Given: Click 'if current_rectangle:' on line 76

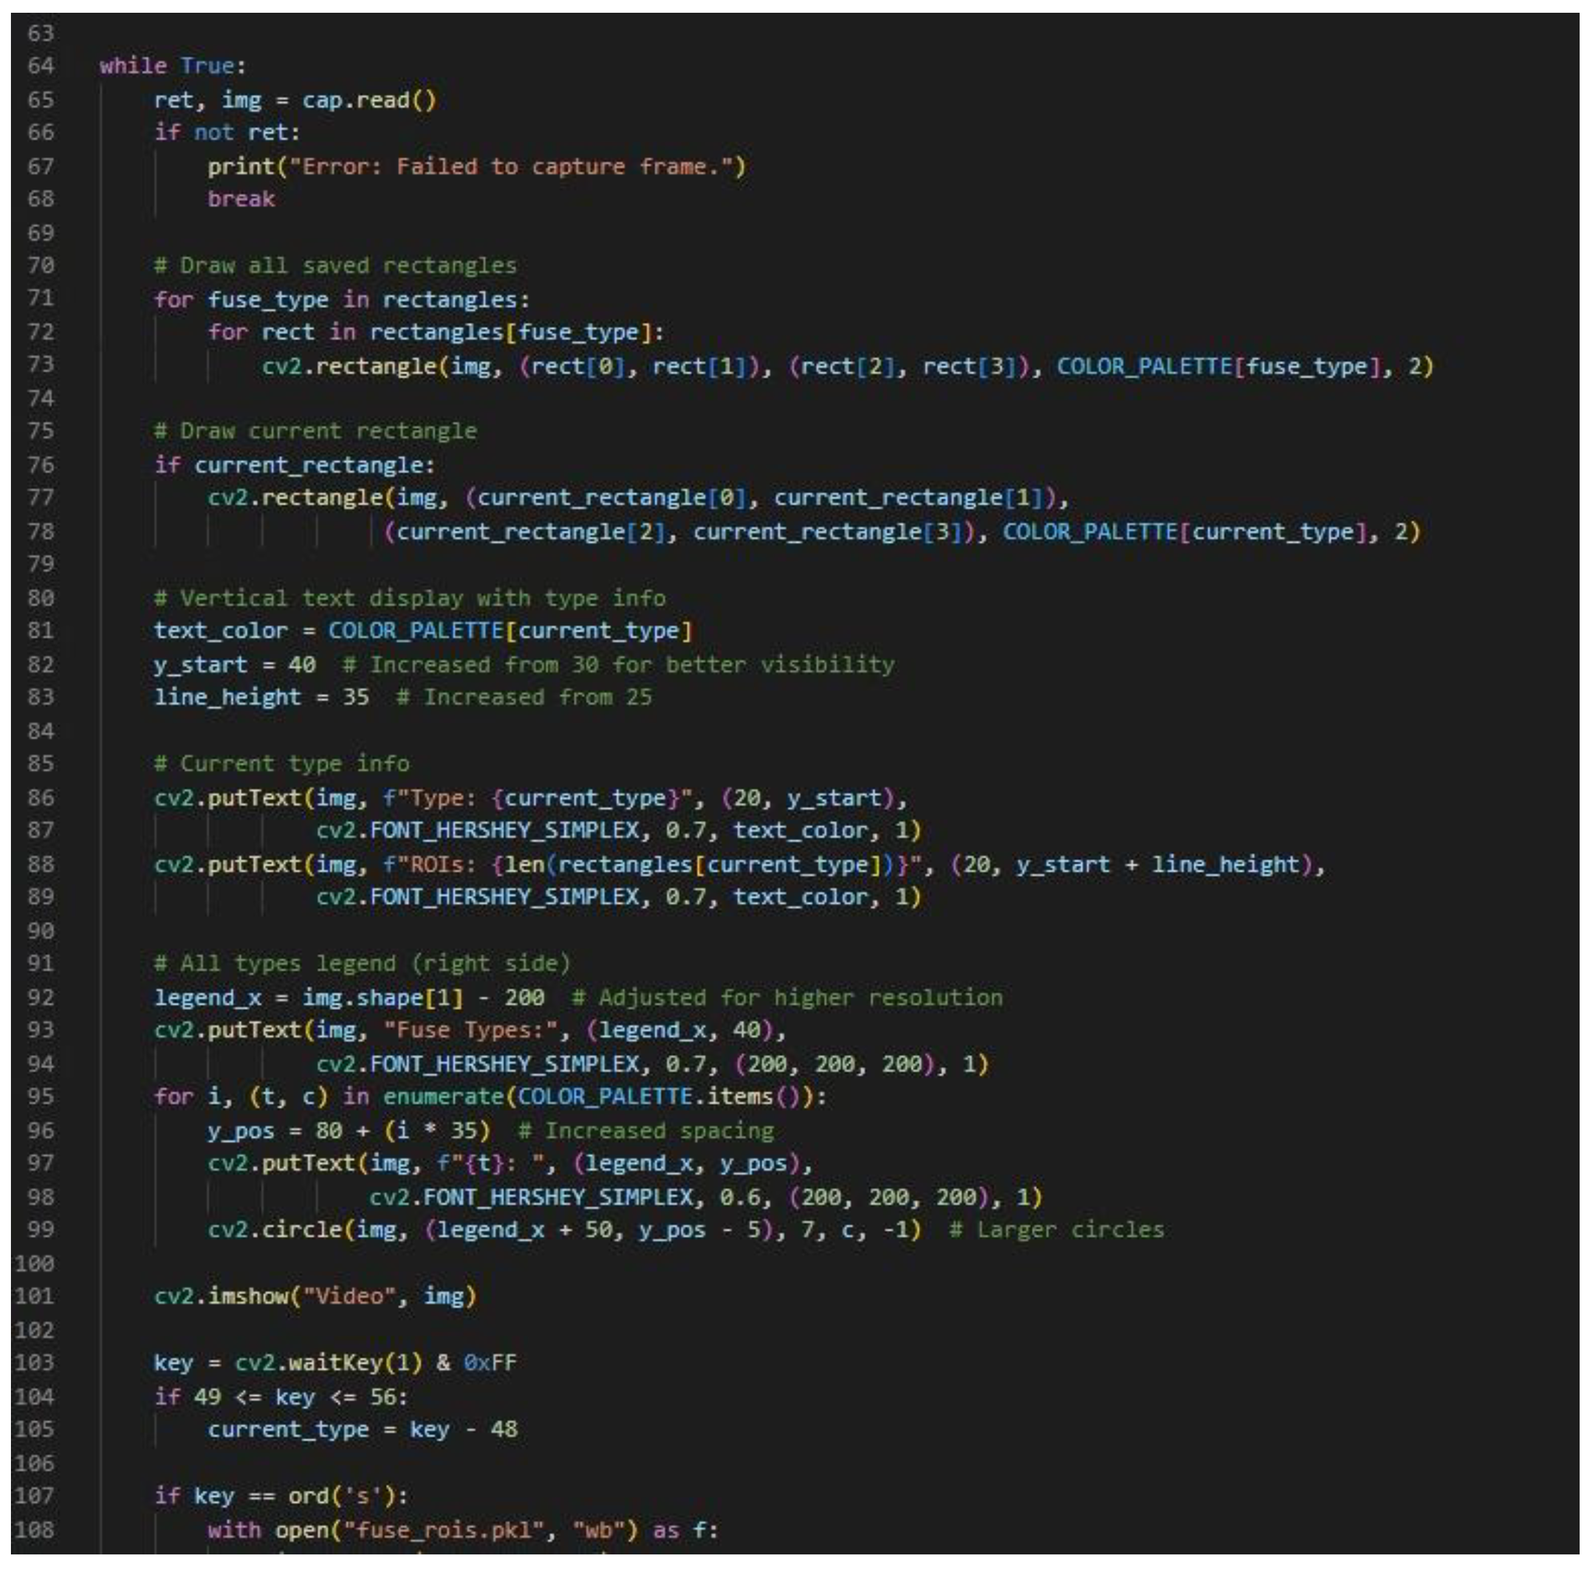Looking at the screenshot, I should tap(294, 465).
